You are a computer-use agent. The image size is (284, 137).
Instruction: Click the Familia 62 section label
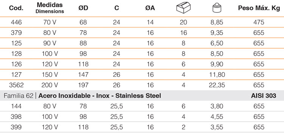point(19,96)
